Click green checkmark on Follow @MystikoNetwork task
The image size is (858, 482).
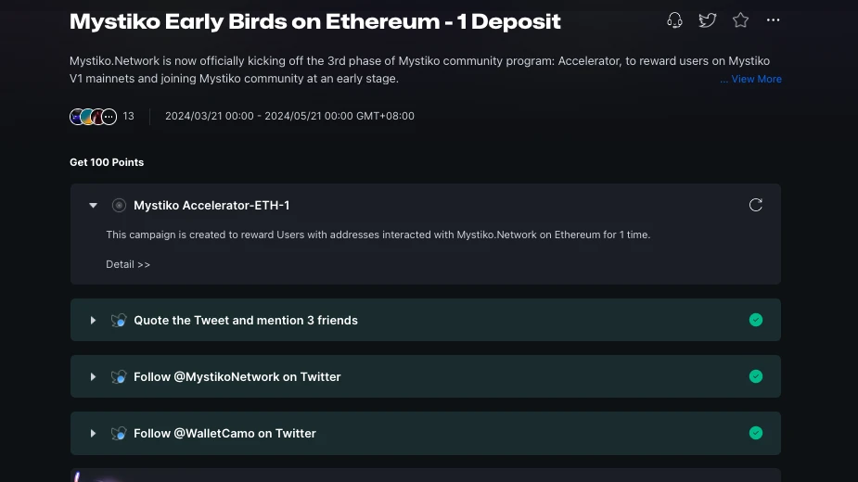pos(756,376)
